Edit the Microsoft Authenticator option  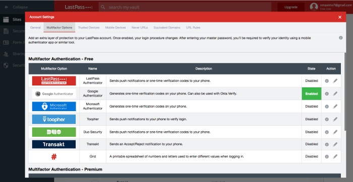point(335,107)
